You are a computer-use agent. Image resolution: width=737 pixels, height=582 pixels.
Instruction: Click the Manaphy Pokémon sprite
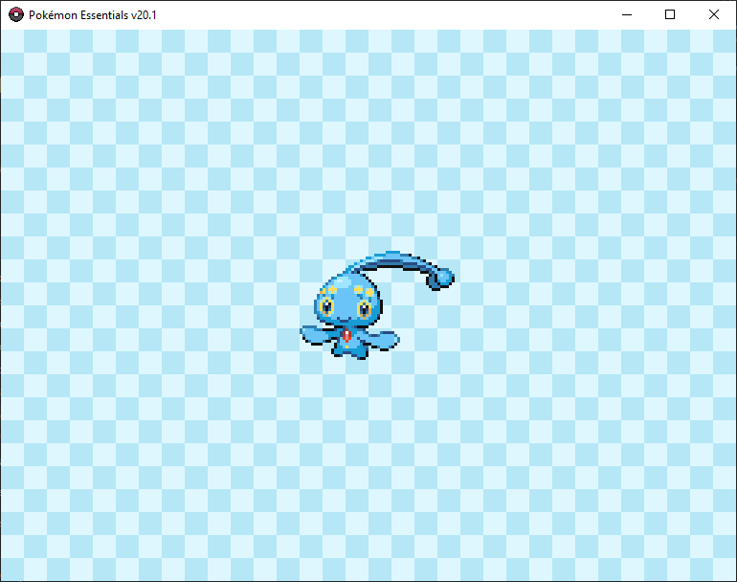(x=377, y=305)
